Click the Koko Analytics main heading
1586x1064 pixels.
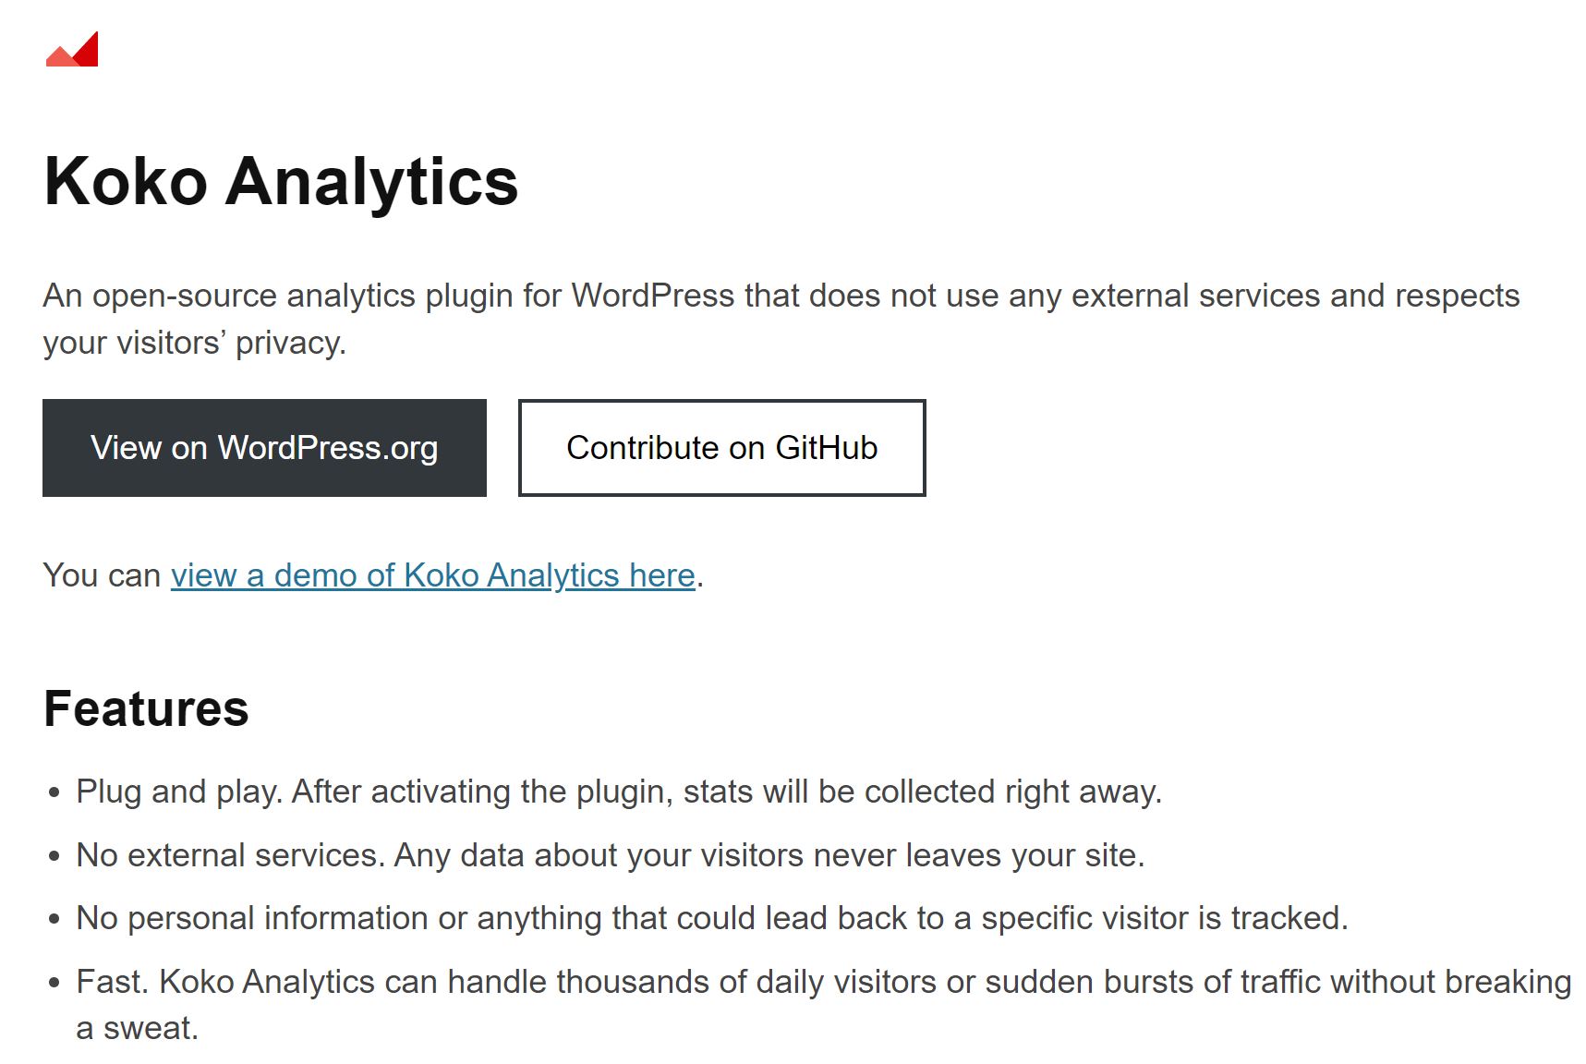click(x=281, y=181)
